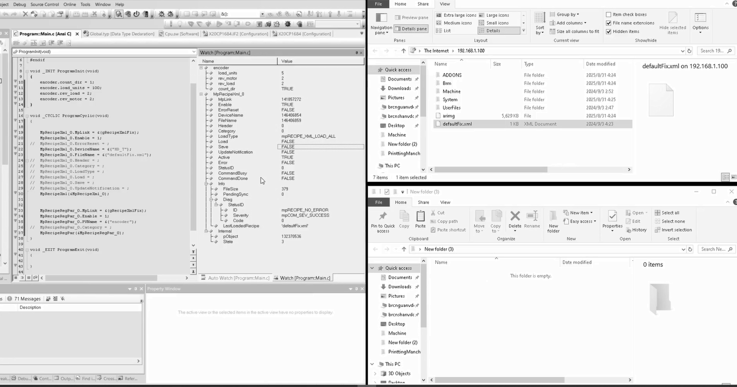Switch to the Cpu.sw [Software] tab
Screen dimensions: 737x387
(x=178, y=34)
